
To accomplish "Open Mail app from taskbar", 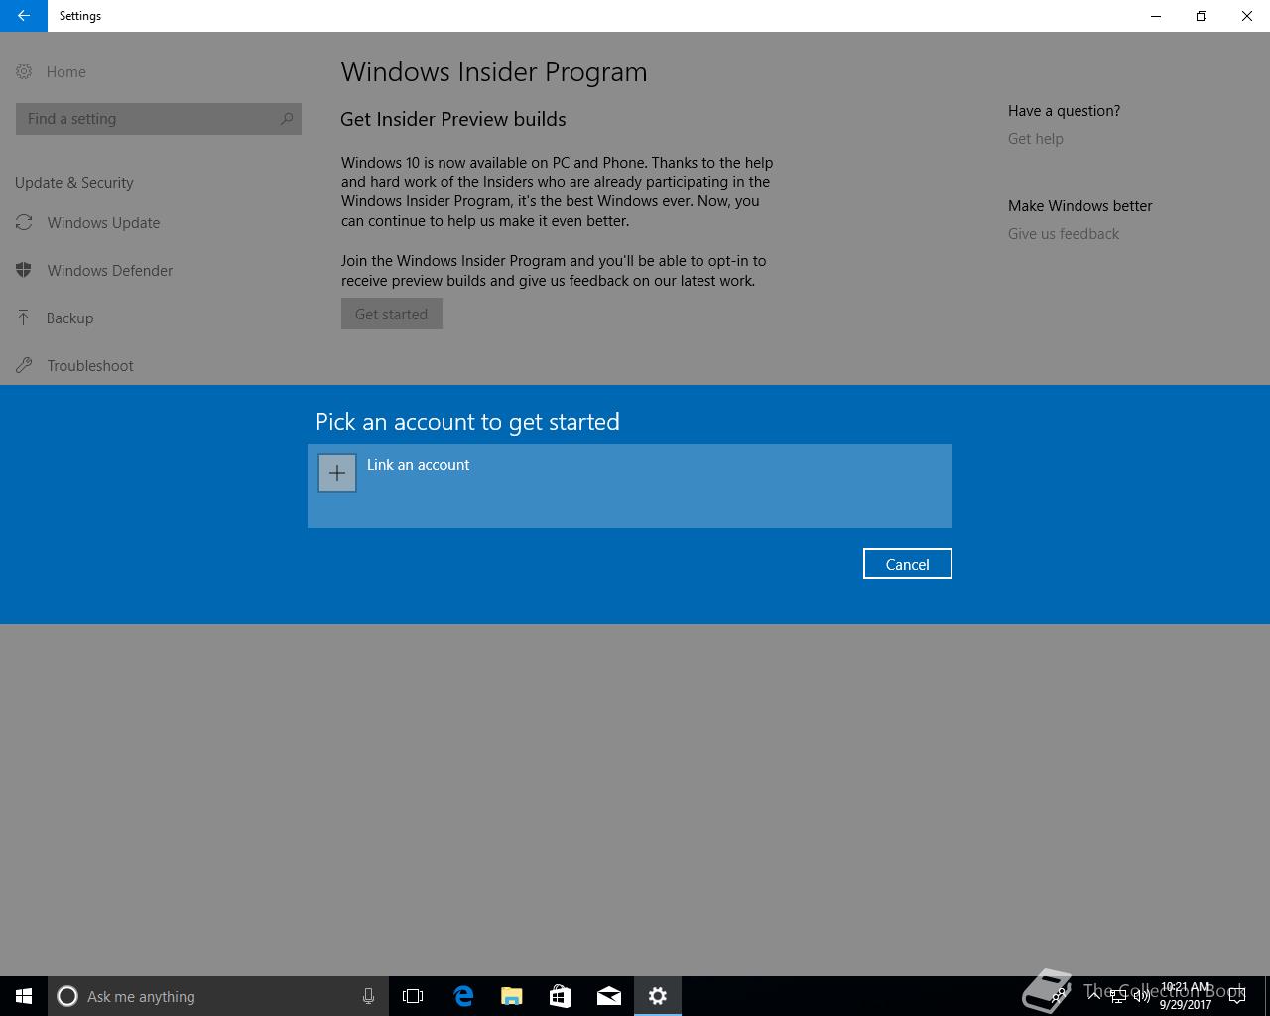I will 609,996.
